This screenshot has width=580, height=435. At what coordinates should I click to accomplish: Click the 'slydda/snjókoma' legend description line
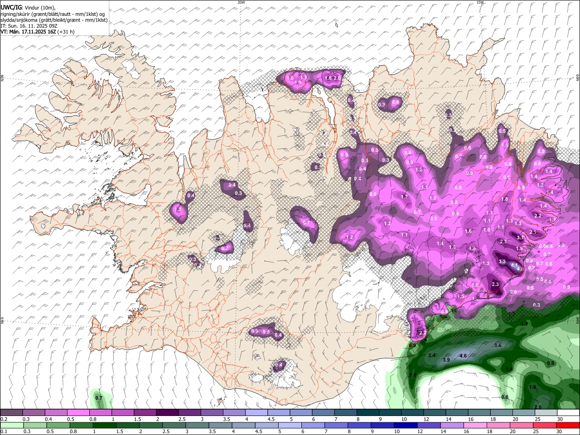54,20
